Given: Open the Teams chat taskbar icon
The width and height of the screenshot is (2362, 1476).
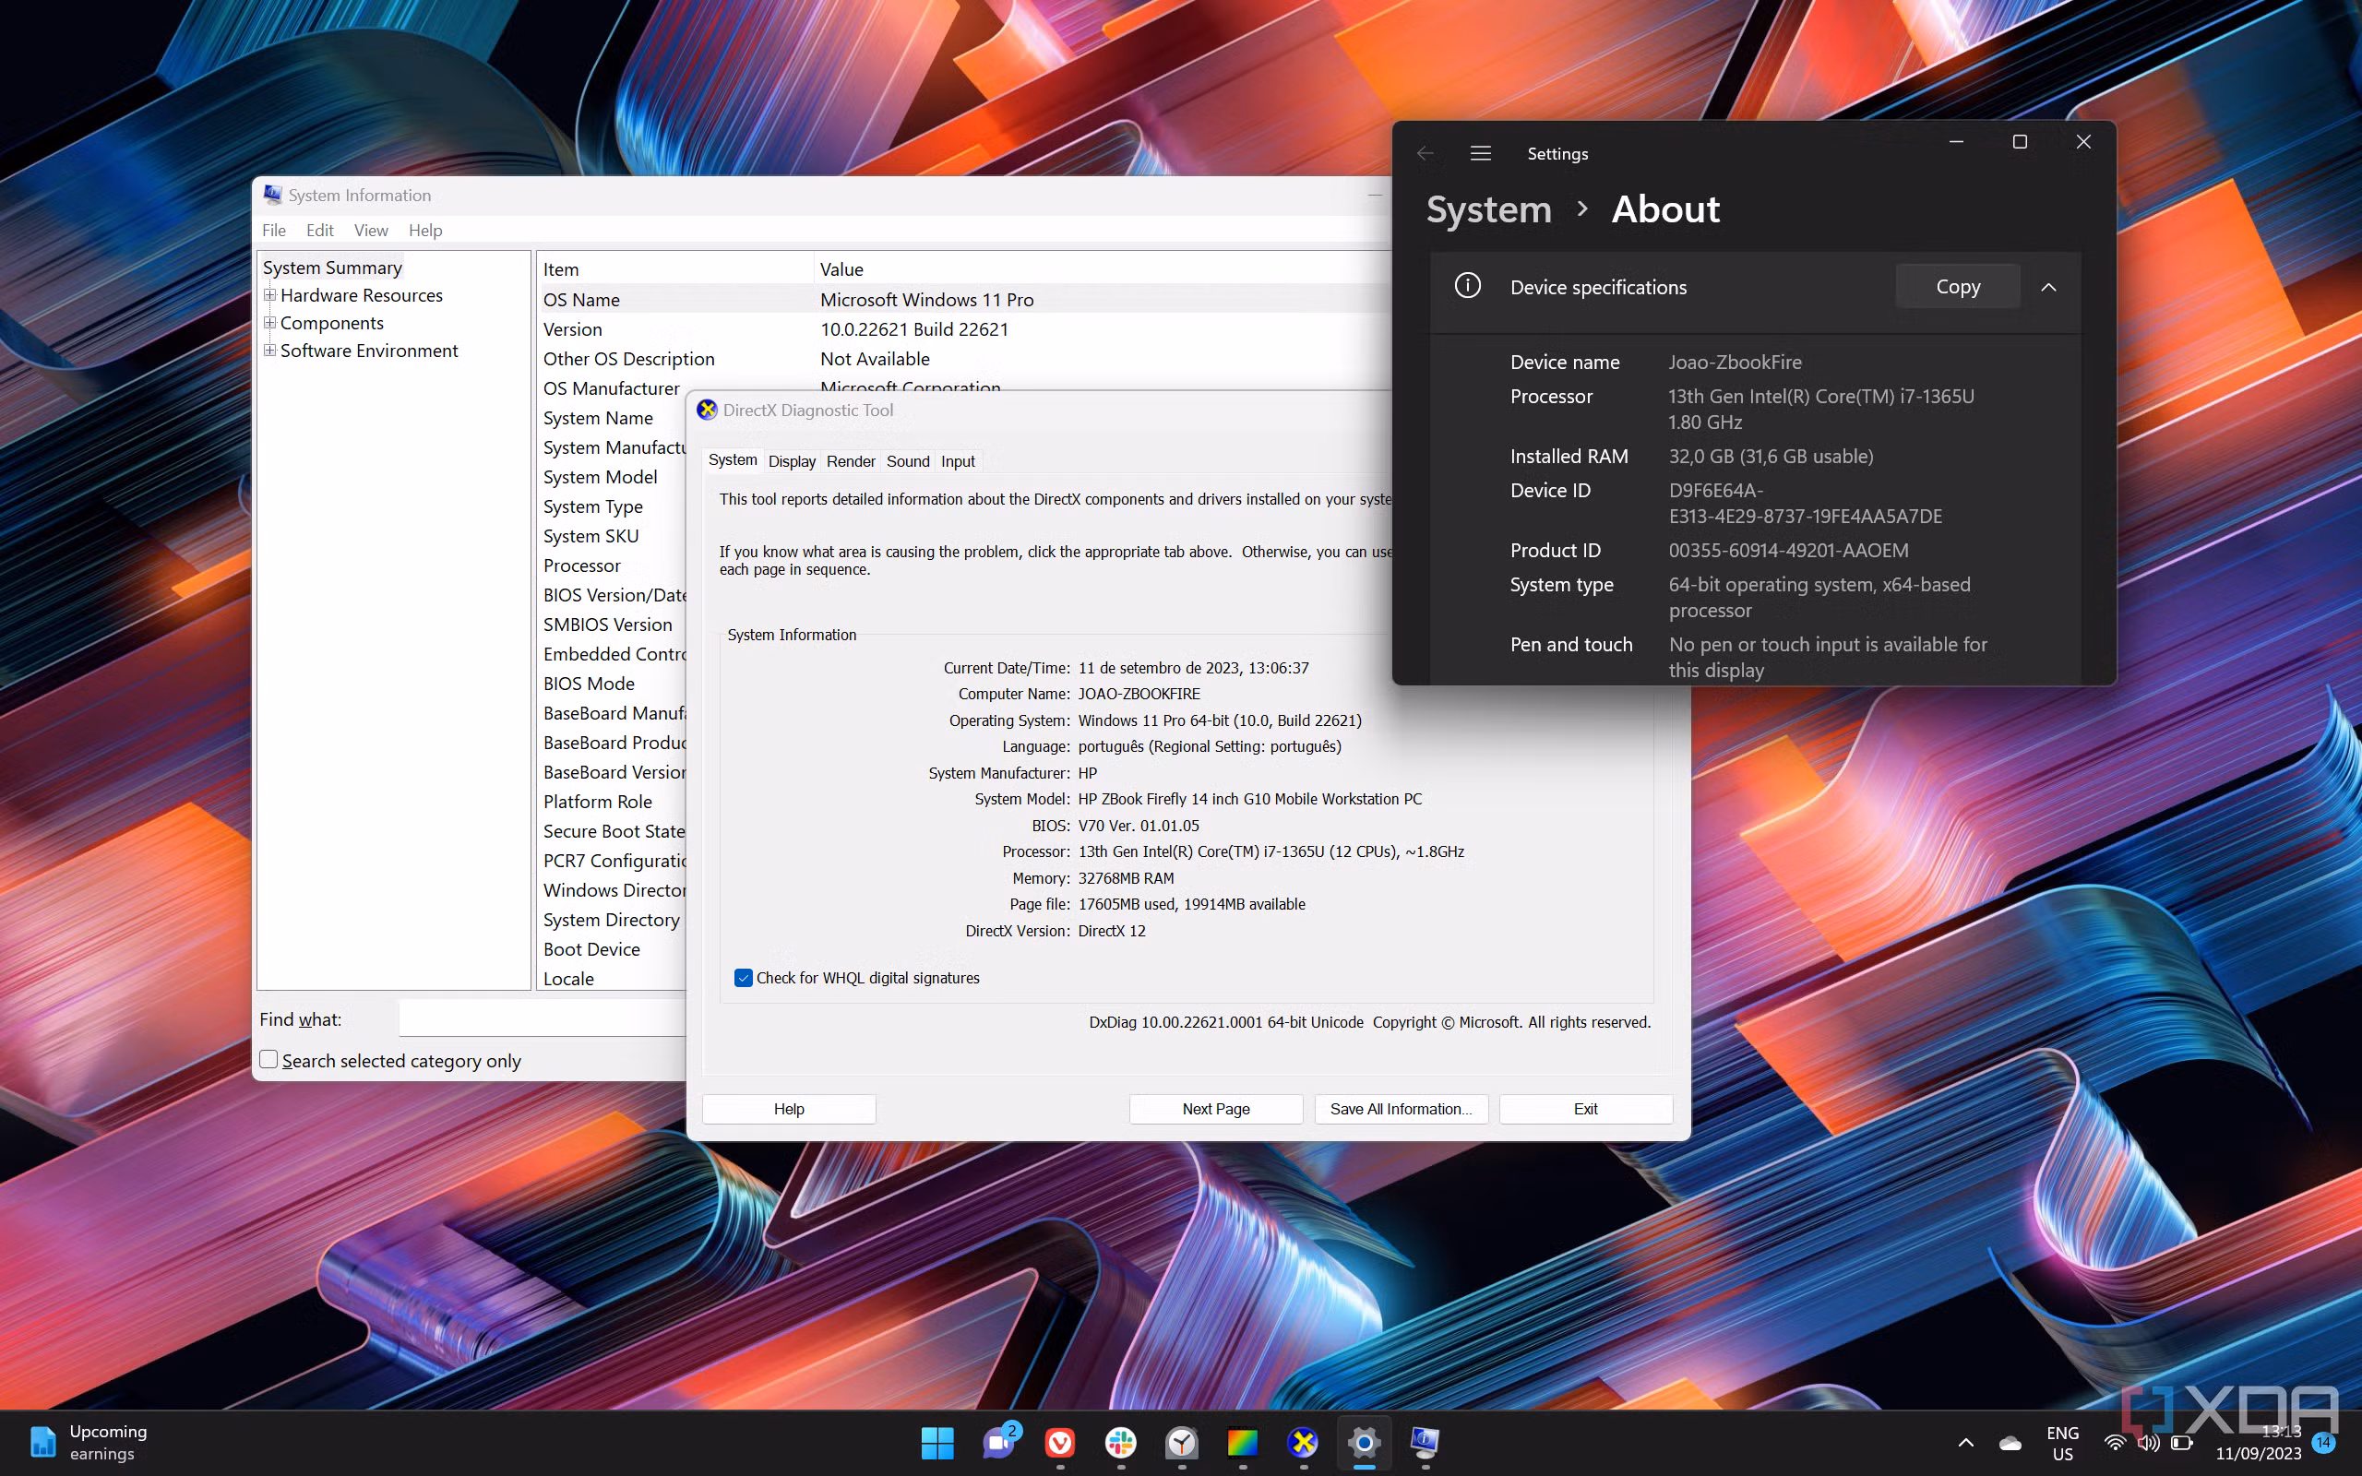Looking at the screenshot, I should click(x=998, y=1442).
